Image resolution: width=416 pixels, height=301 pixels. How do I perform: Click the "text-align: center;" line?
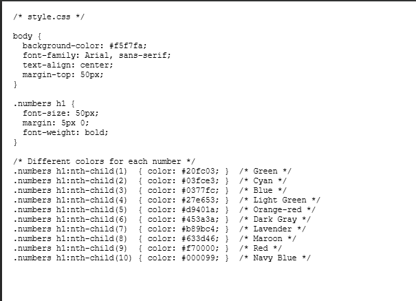tap(67, 64)
